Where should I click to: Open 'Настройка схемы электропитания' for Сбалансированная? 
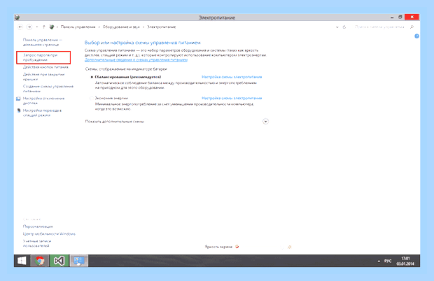click(x=232, y=77)
